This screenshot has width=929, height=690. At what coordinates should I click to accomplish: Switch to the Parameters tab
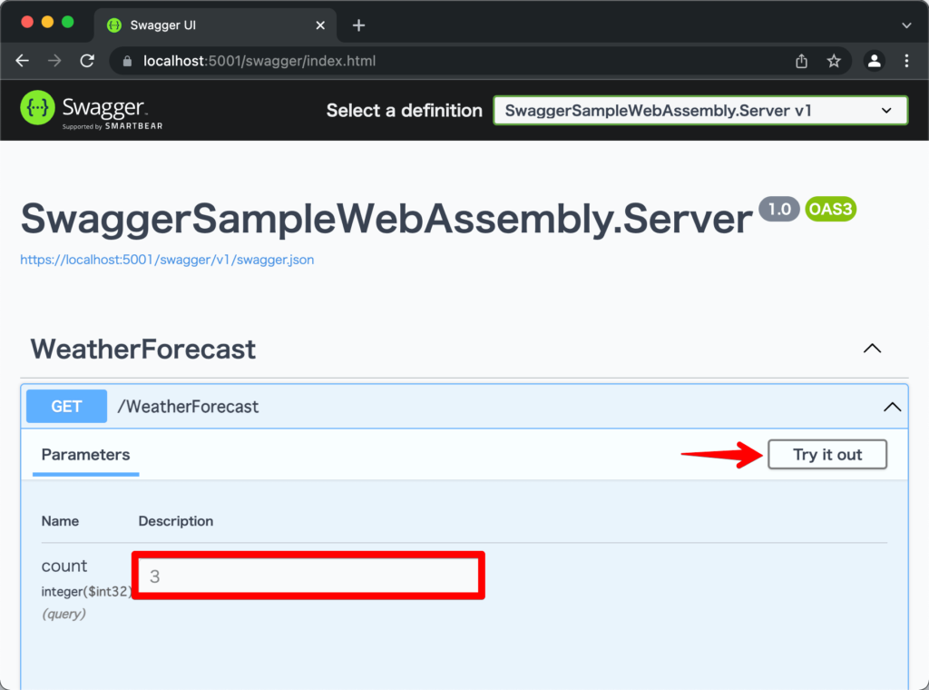pos(85,454)
